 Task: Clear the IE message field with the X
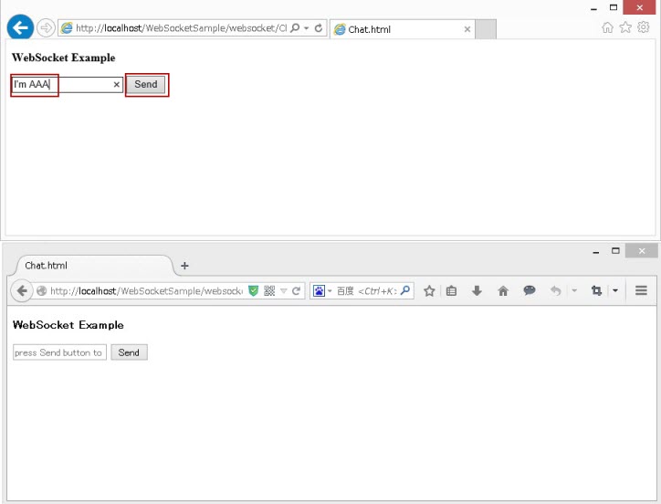point(117,84)
